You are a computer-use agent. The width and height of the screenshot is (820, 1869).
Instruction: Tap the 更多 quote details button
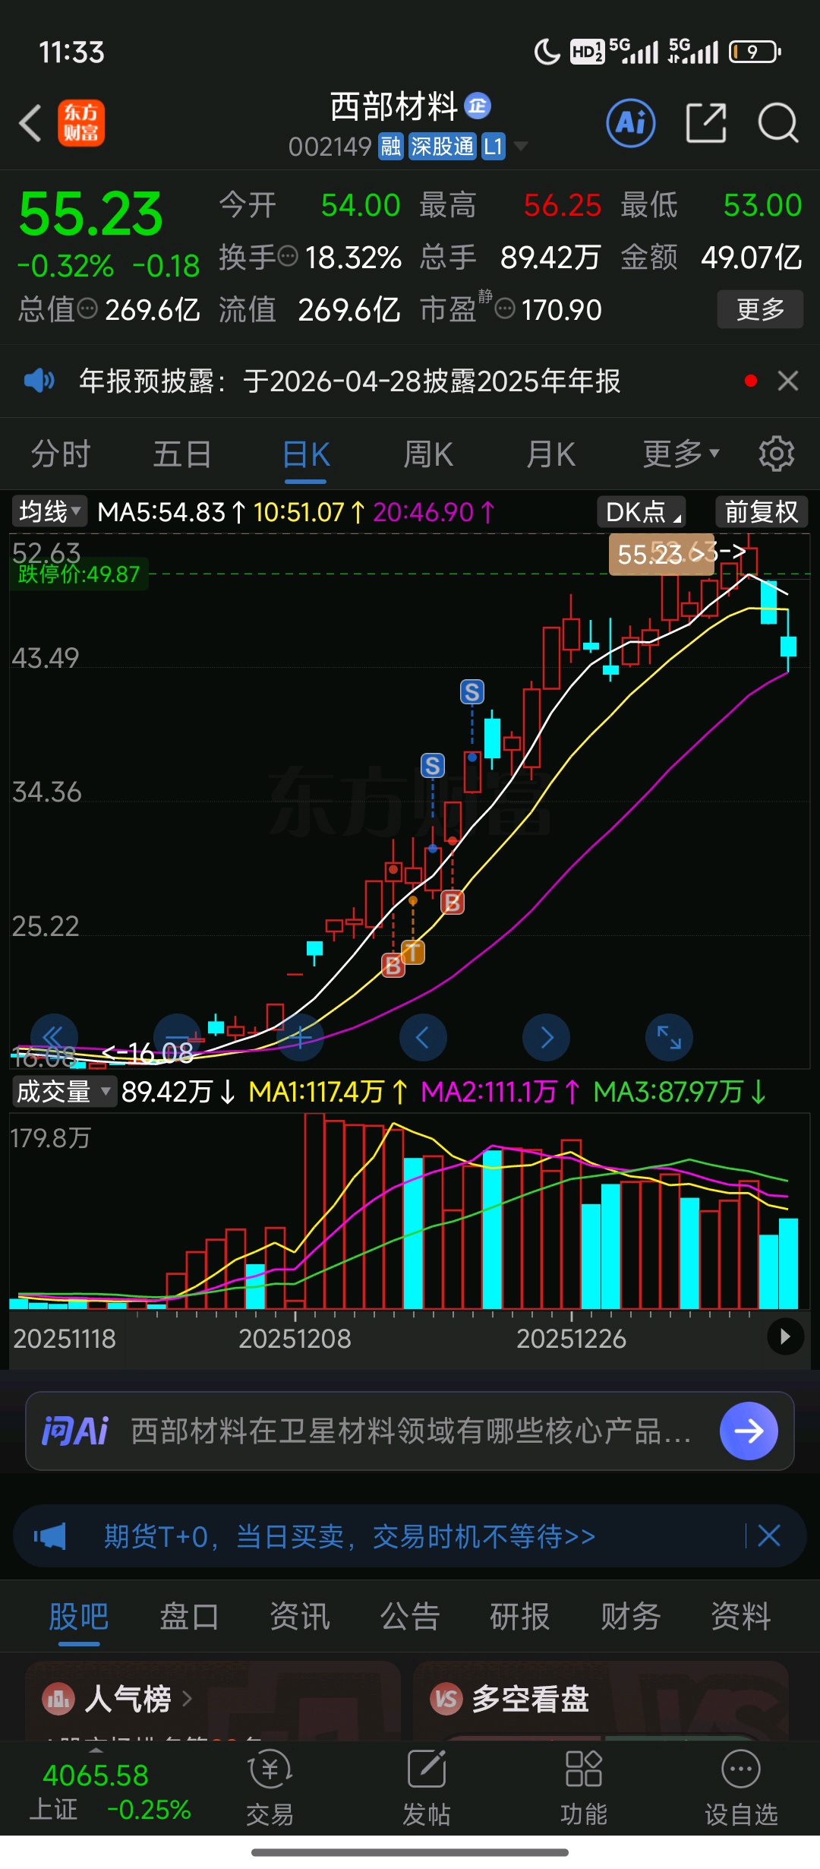[760, 309]
